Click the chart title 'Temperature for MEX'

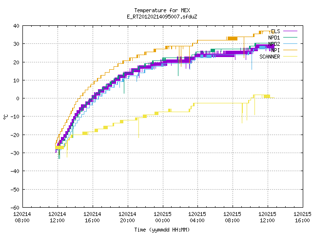162,10
